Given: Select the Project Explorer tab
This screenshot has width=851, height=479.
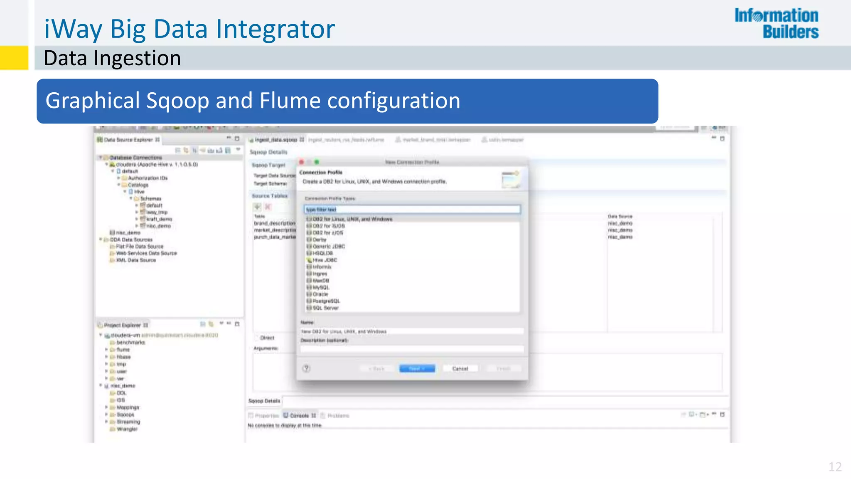Looking at the screenshot, I should [123, 325].
